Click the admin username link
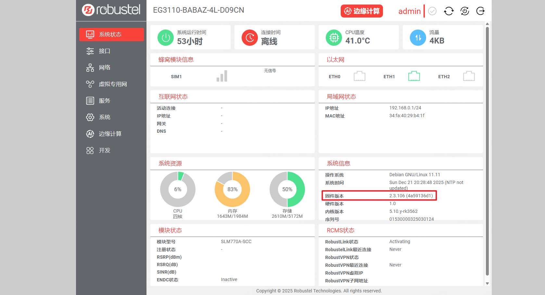 [409, 11]
